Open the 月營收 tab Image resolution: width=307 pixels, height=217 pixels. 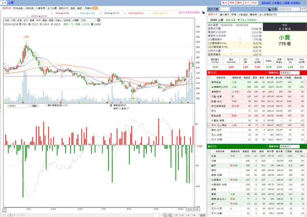91,8
